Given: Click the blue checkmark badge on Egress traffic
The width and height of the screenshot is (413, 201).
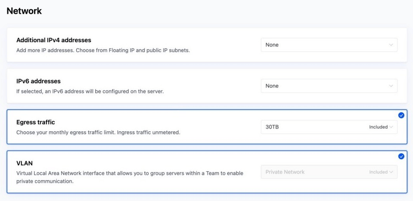Looking at the screenshot, I should [401, 115].
